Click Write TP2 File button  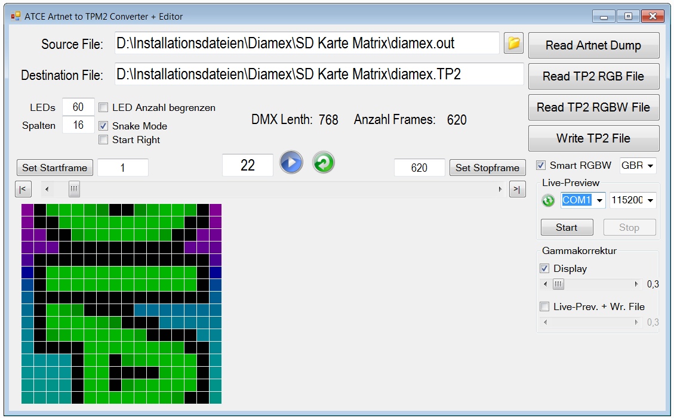[x=593, y=138]
